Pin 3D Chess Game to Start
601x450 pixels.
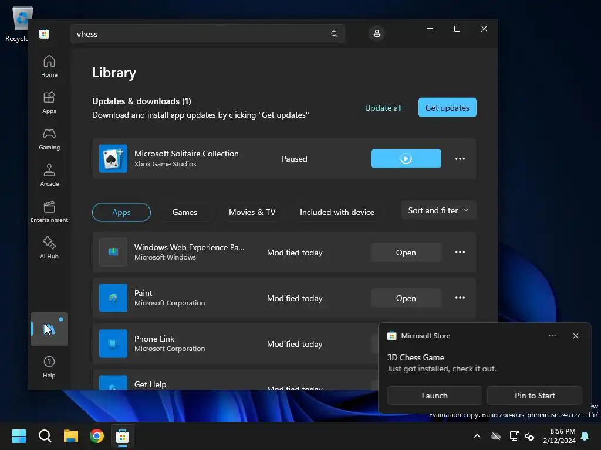(x=535, y=396)
